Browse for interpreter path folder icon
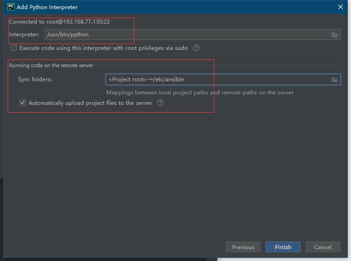The height and width of the screenshot is (261, 351). point(335,34)
